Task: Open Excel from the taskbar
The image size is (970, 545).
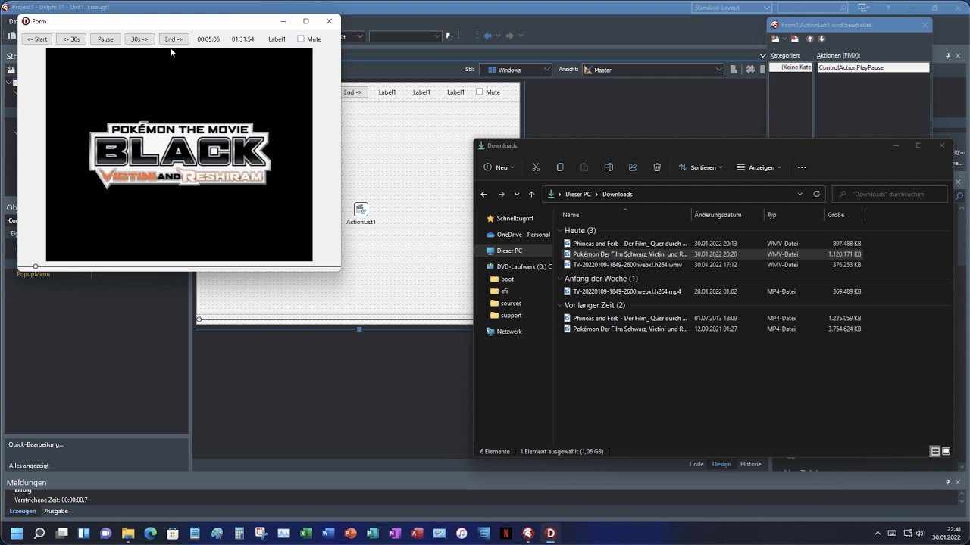Action: coord(306,533)
